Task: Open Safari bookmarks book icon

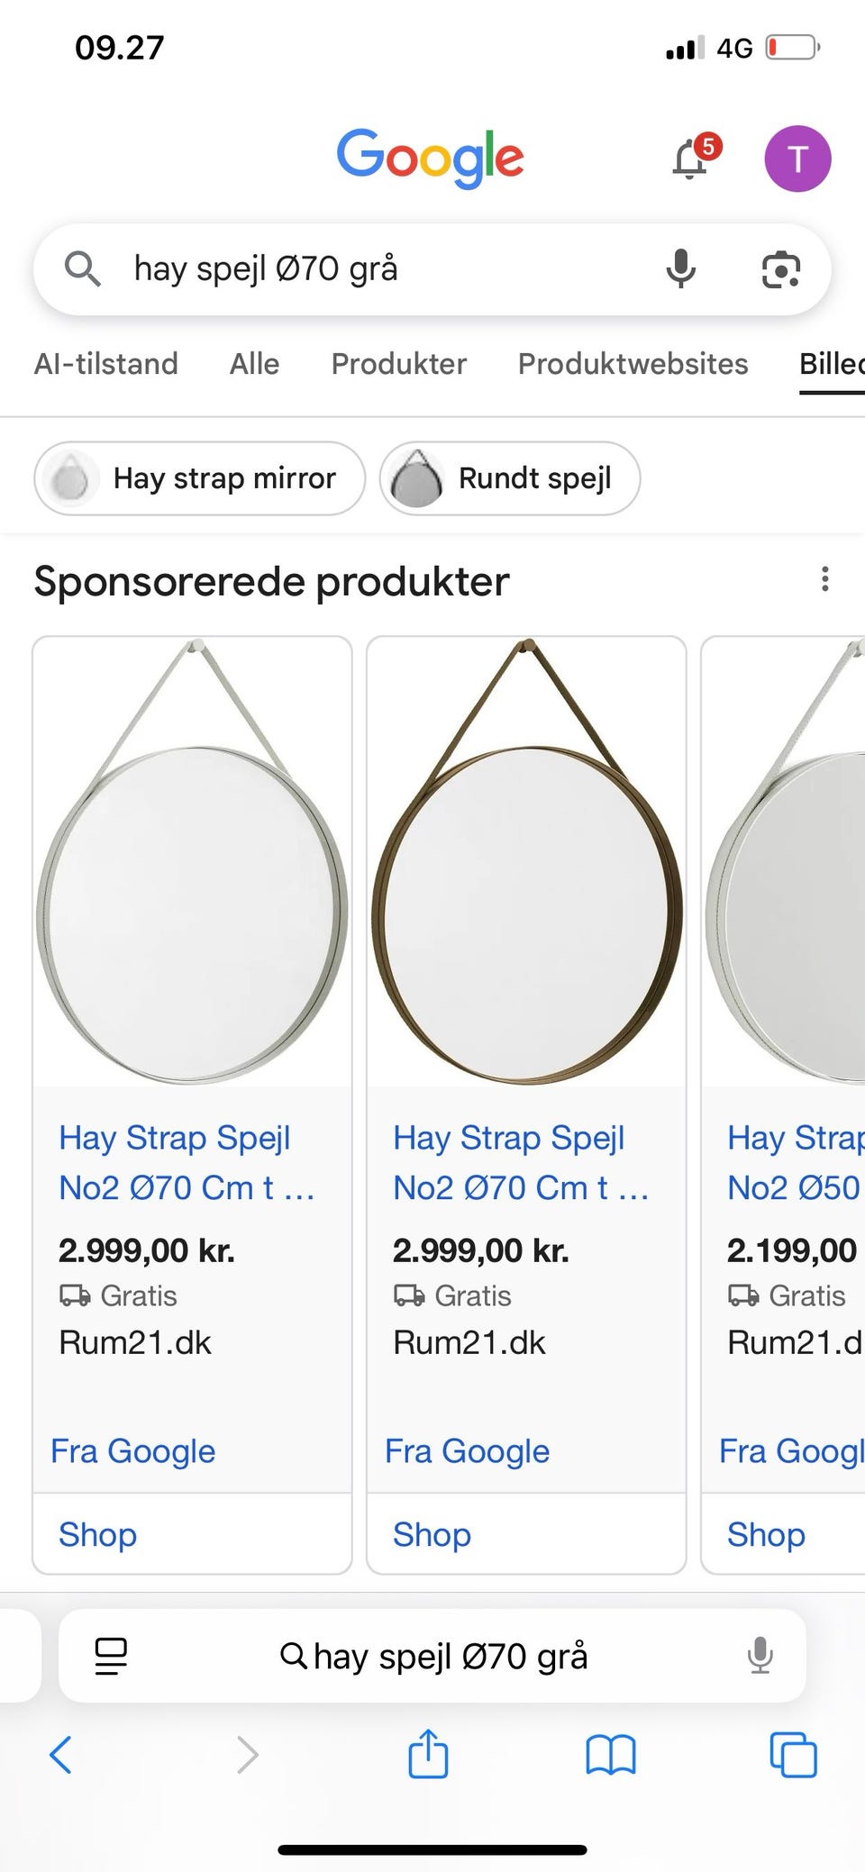Action: click(611, 1754)
